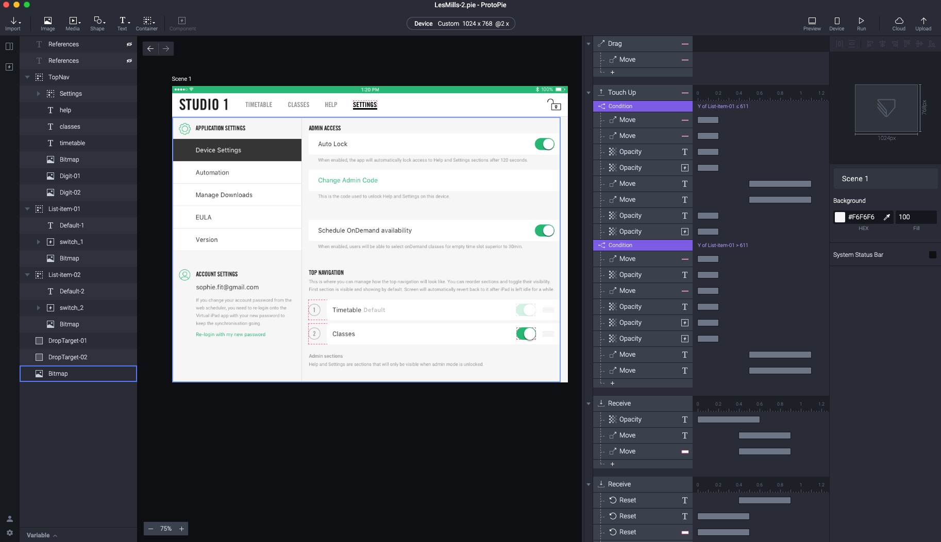The image size is (941, 542).
Task: Open the account profile icon
Action: coord(9,519)
